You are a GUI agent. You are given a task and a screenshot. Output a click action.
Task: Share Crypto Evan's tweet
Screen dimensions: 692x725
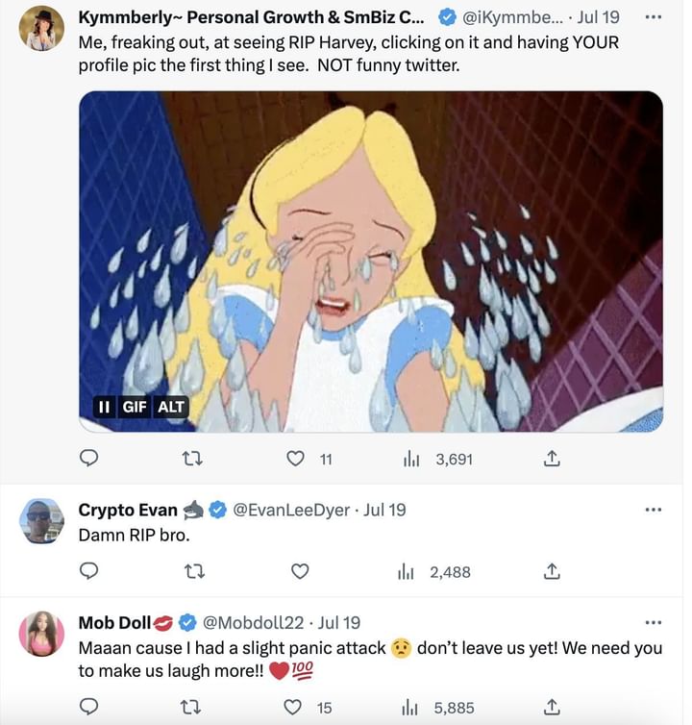click(552, 571)
